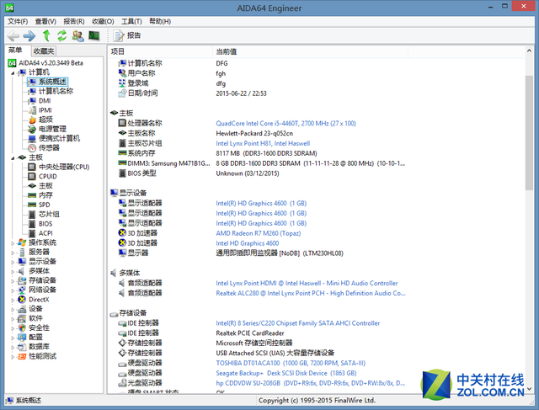Click the 安全性 shield icon
Screen dimensions: 539x410
[22, 327]
